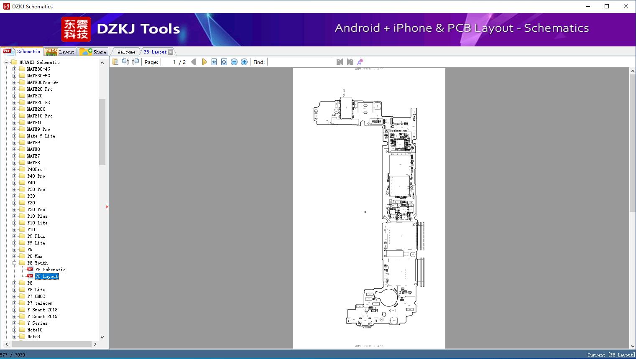Image resolution: width=636 pixels, height=359 pixels.
Task: Expand the MATE10 folder
Action: coord(14,122)
